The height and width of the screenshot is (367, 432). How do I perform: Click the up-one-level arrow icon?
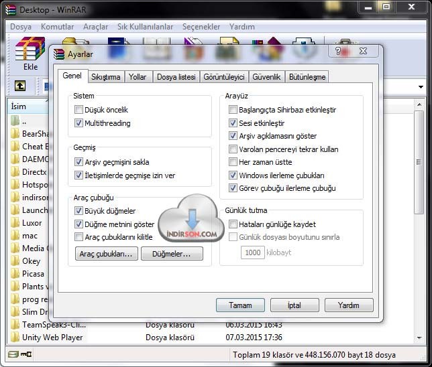[x=20, y=86]
